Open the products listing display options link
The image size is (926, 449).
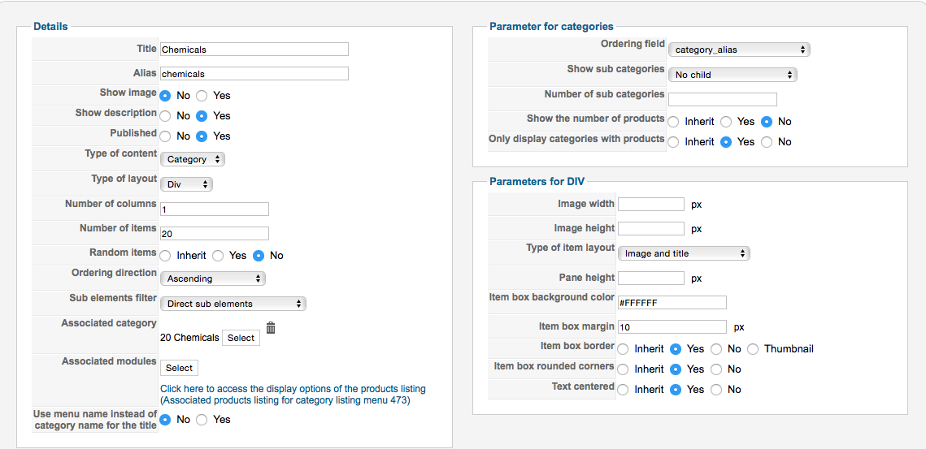[x=293, y=389]
